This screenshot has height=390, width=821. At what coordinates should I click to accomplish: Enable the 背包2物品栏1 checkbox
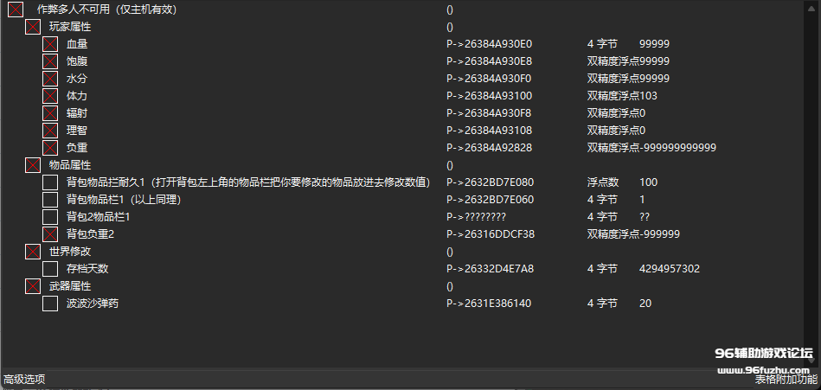[50, 217]
